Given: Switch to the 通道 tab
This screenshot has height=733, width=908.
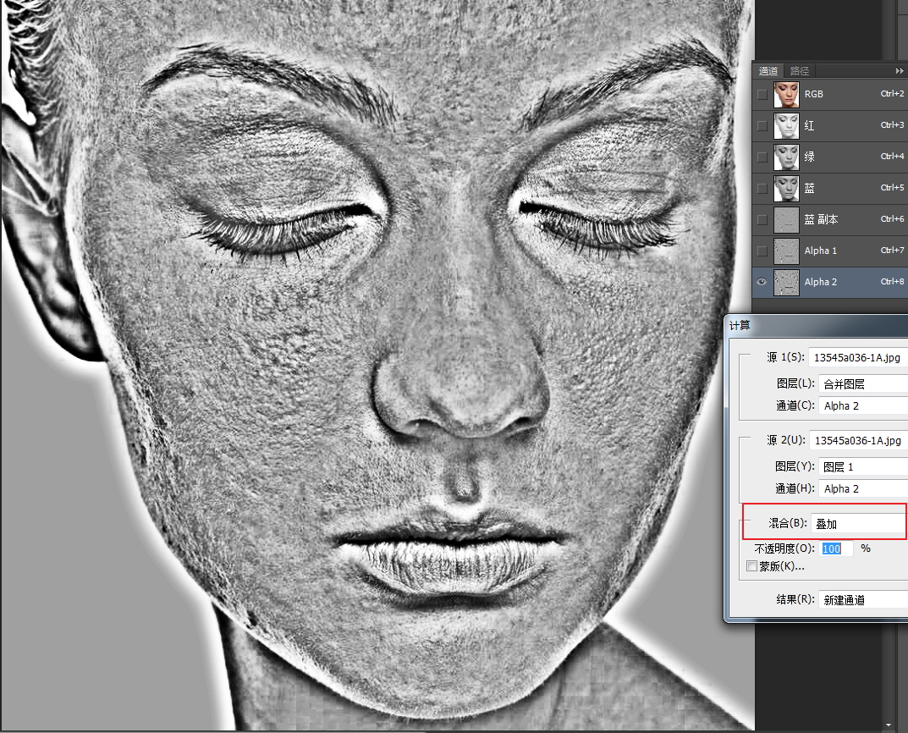Looking at the screenshot, I should click(x=768, y=70).
